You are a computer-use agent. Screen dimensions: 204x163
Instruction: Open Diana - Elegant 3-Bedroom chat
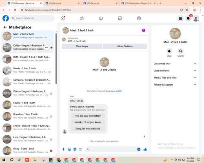[x=27, y=93]
